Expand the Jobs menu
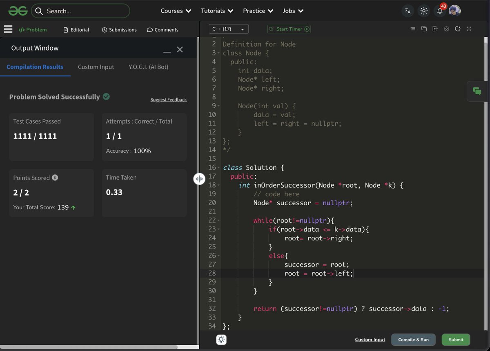 click(x=293, y=11)
